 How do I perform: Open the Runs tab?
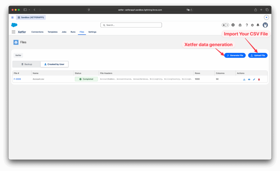tap(73, 32)
